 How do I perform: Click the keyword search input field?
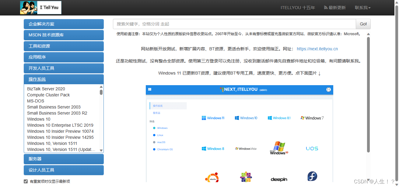(x=234, y=24)
